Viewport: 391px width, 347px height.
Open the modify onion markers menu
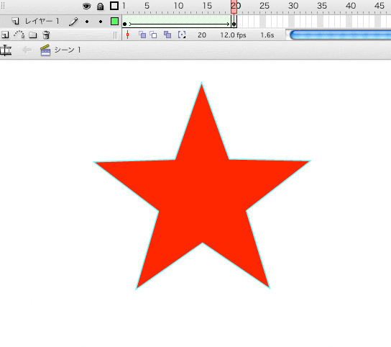click(x=182, y=35)
